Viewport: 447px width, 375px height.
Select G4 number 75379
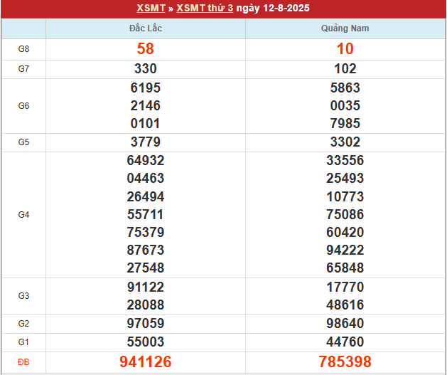[x=146, y=232]
